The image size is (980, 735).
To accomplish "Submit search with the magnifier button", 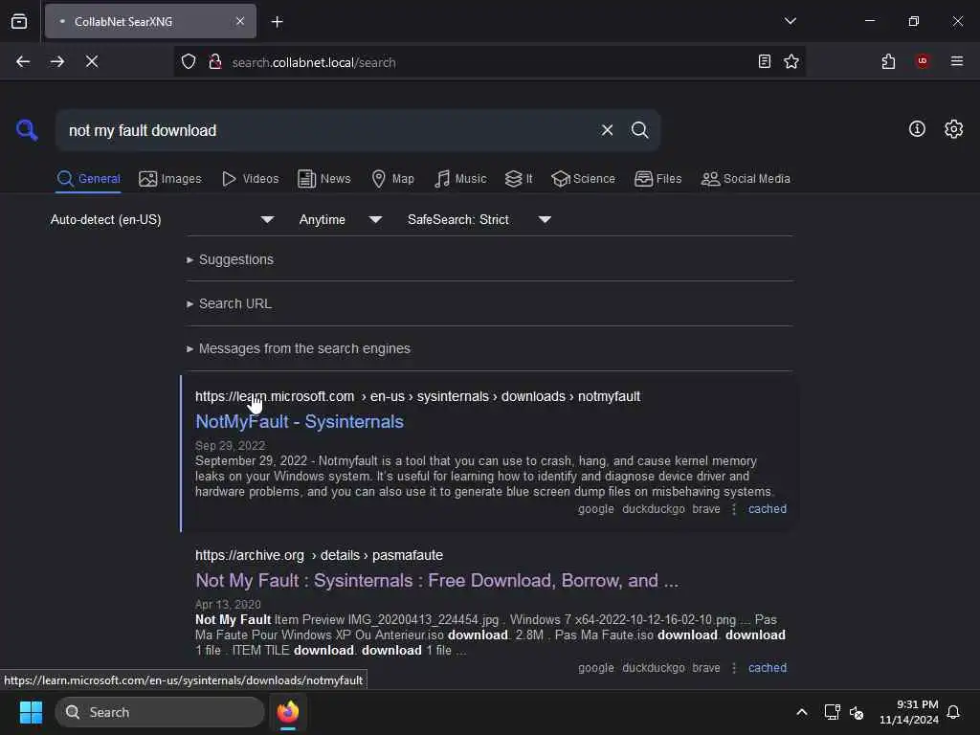I will (x=639, y=130).
